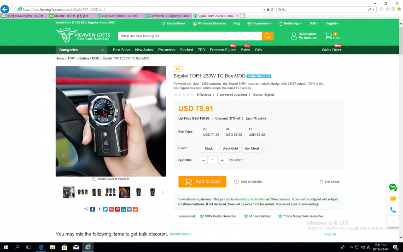Open the live Chat widget icon
Screen dimensions: 403x252
(x=393, y=188)
